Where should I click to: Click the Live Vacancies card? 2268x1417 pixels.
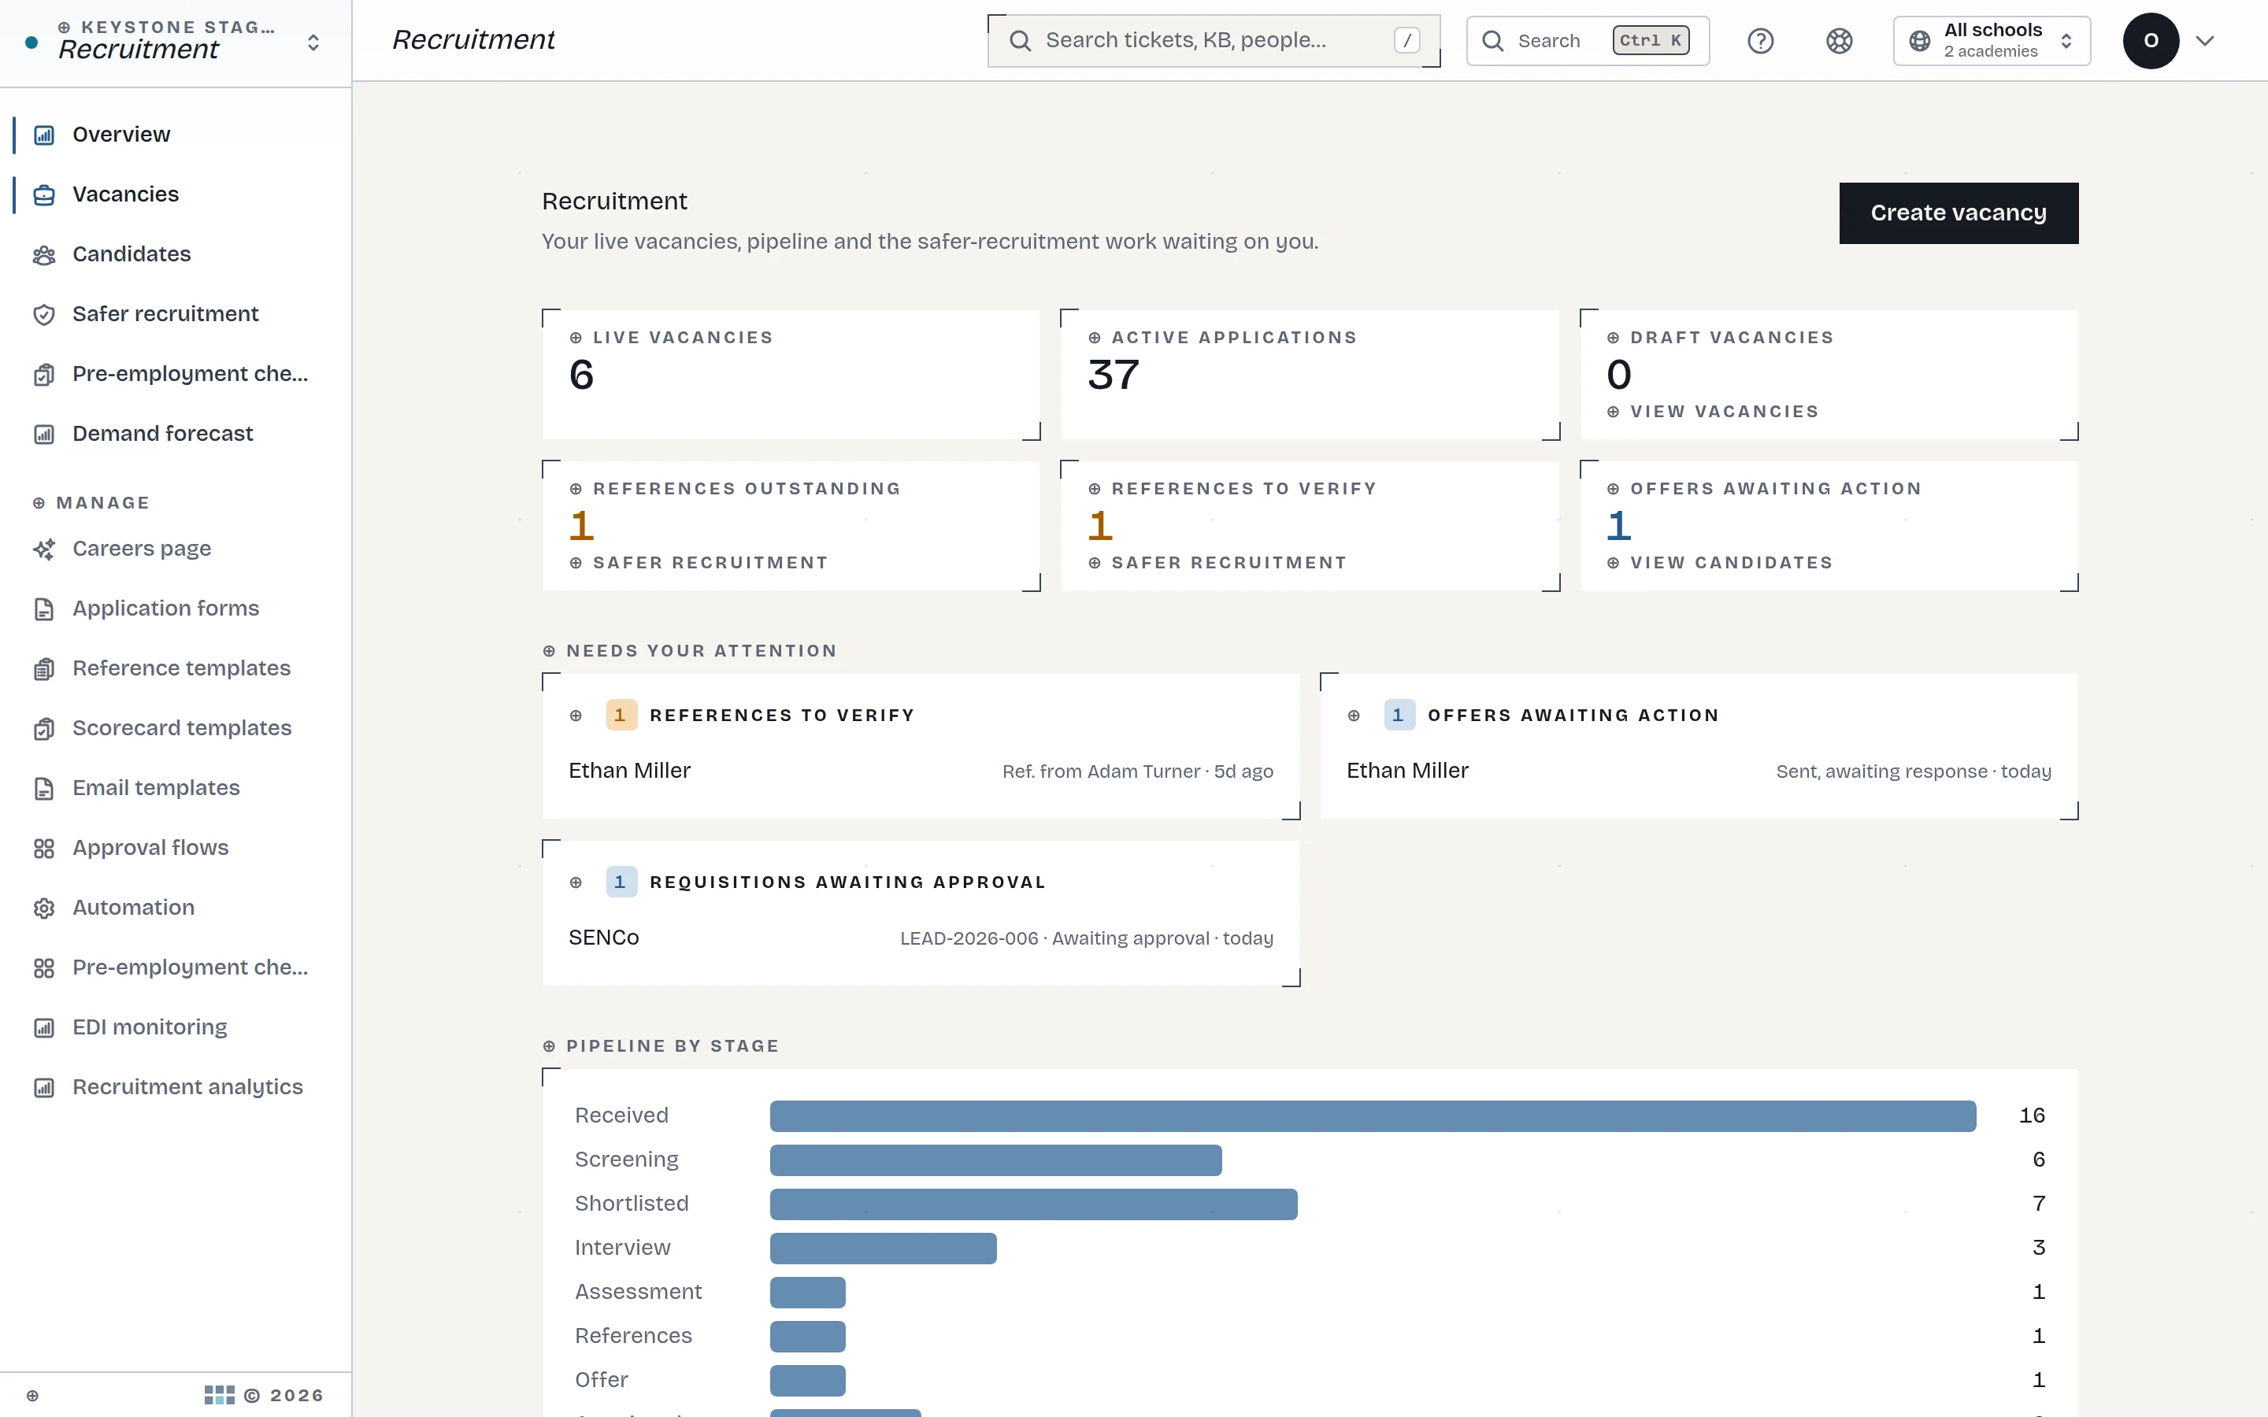(x=791, y=375)
